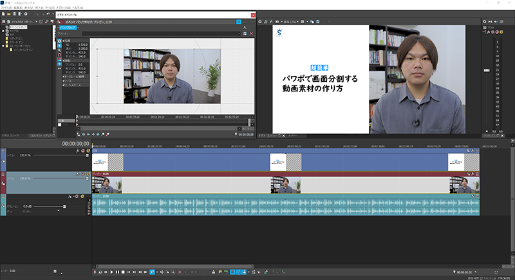
Task: Select the Show Properties tool in Pan/Crop
Action: [59, 41]
